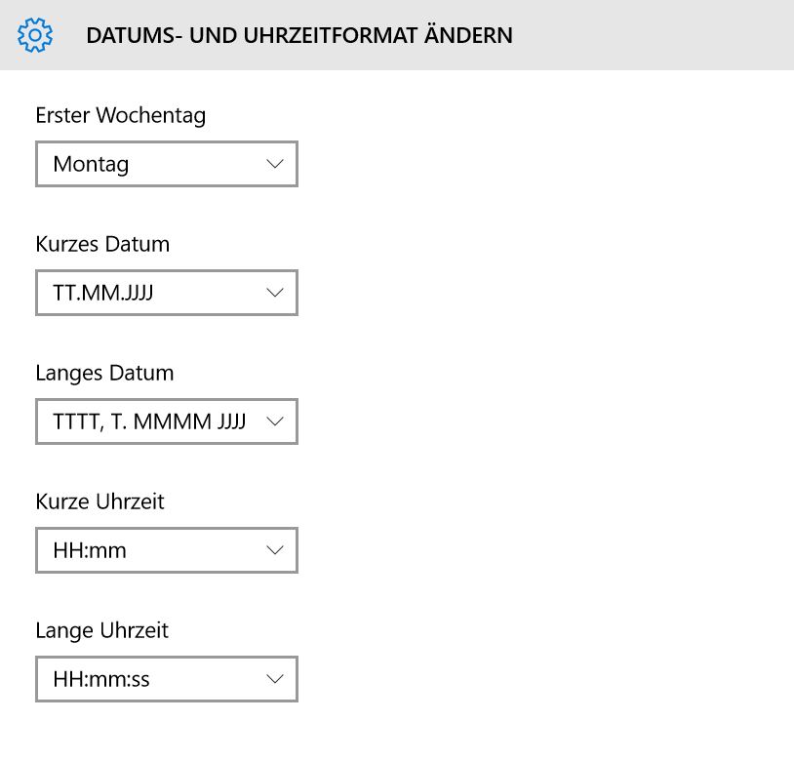This screenshot has height=761, width=794.
Task: Open the Kurzes Datum dropdown
Action: click(x=167, y=293)
